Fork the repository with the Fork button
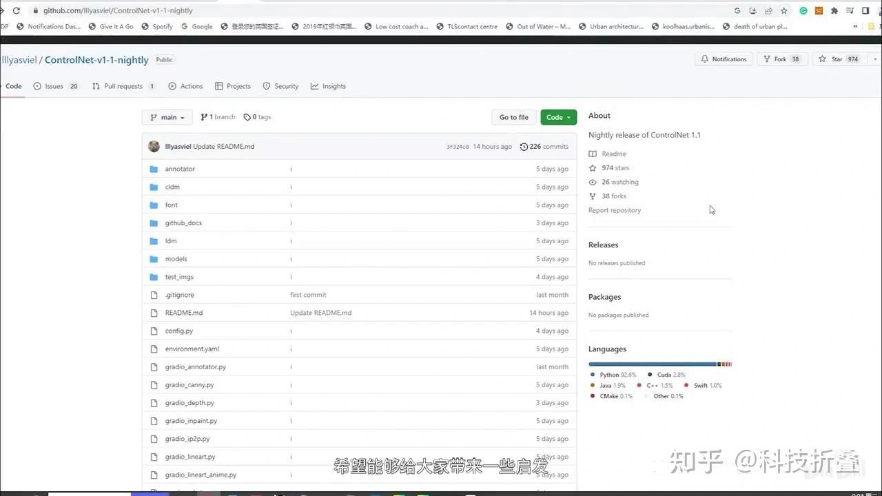882x496 pixels. [x=782, y=59]
